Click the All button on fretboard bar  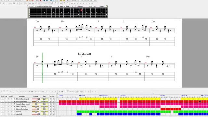pyautogui.click(x=95, y=6)
